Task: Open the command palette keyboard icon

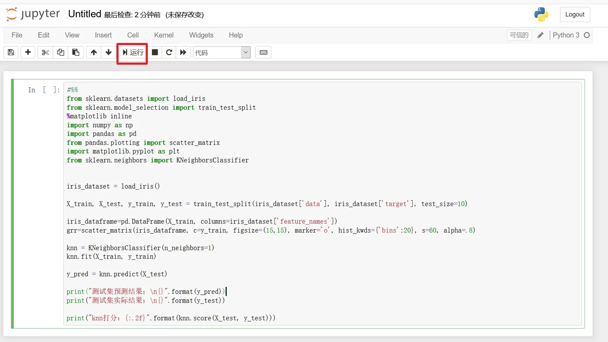Action: pos(263,53)
